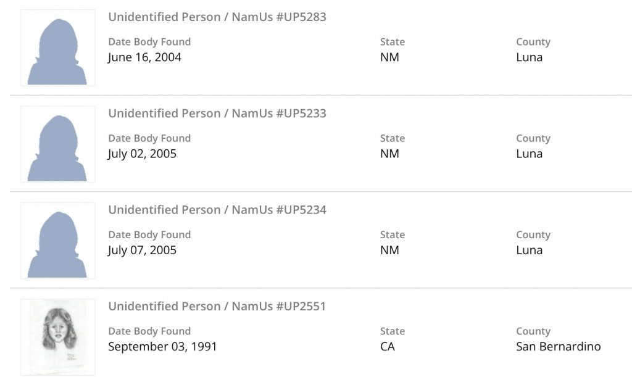Click the Luna county value for record #UP5283

click(529, 57)
